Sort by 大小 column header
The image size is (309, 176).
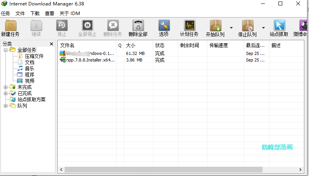click(138, 46)
